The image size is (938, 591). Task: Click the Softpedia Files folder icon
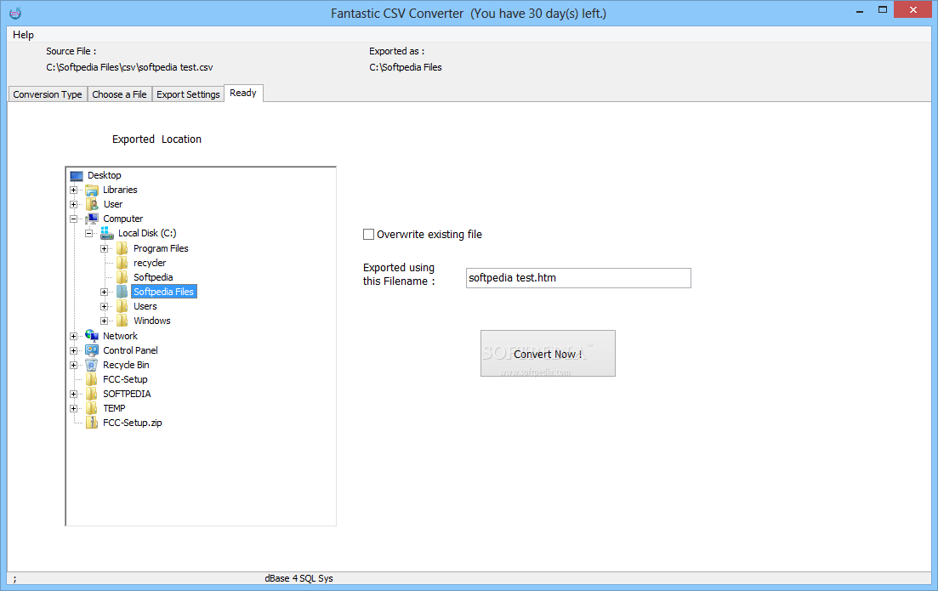coord(122,292)
